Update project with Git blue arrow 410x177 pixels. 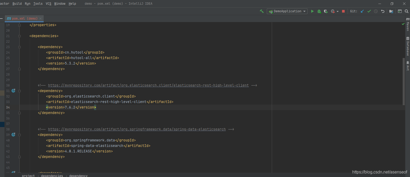(x=362, y=11)
